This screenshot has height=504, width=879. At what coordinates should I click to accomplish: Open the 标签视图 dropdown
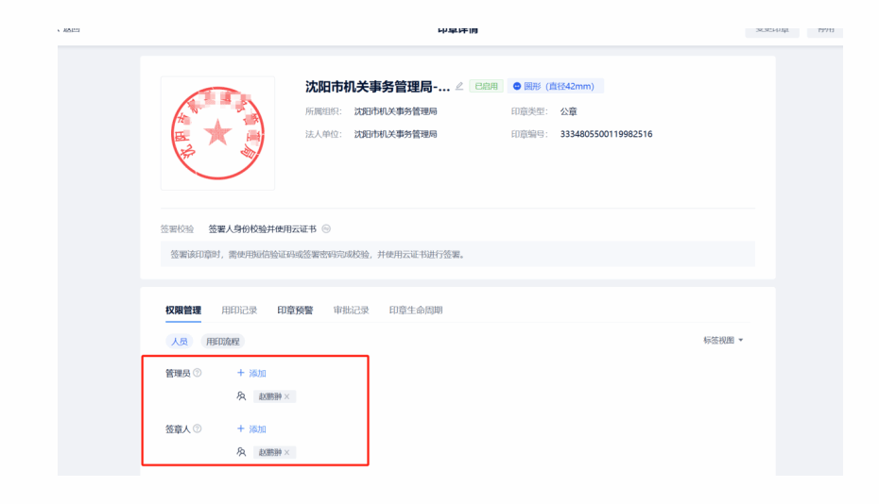[723, 341]
